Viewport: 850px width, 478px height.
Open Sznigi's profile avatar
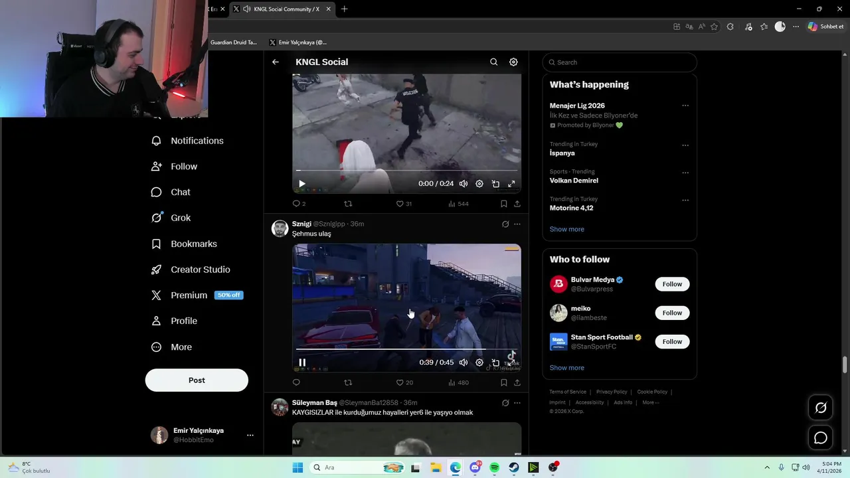coord(280,228)
